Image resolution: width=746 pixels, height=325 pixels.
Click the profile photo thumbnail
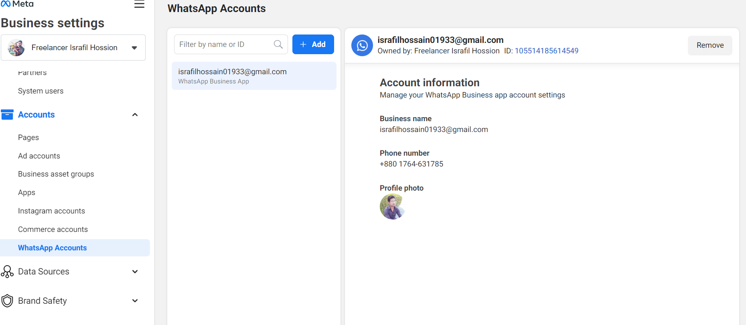tap(392, 207)
